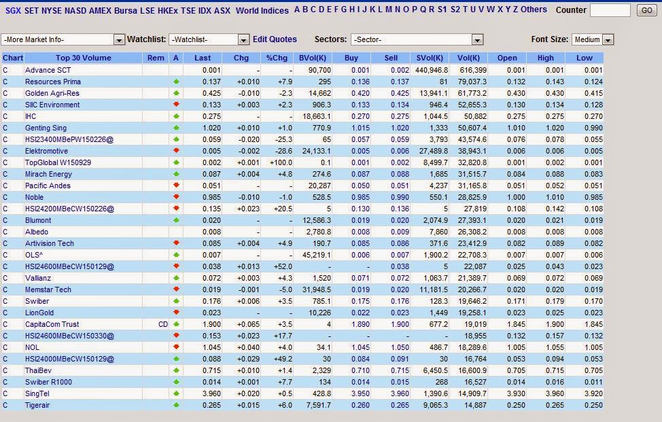This screenshot has height=422, width=662.
Task: Open HSI23400MBePW150226@ warrant name
Action: pyautogui.click(x=69, y=139)
